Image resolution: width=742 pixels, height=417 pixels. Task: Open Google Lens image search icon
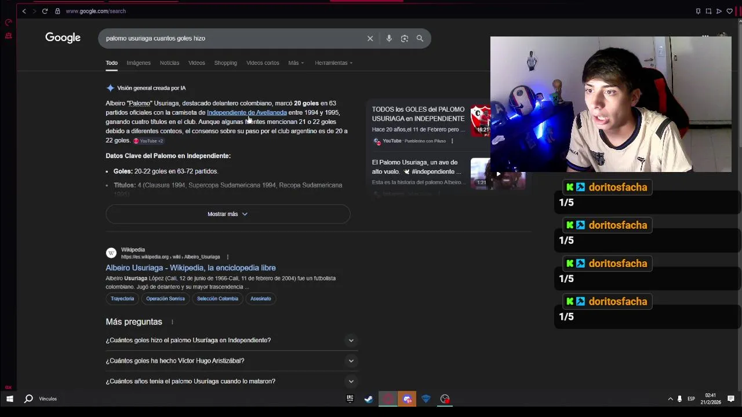pos(405,38)
